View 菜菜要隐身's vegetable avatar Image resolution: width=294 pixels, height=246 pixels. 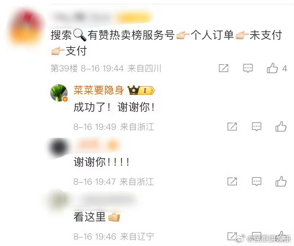[x=59, y=93]
